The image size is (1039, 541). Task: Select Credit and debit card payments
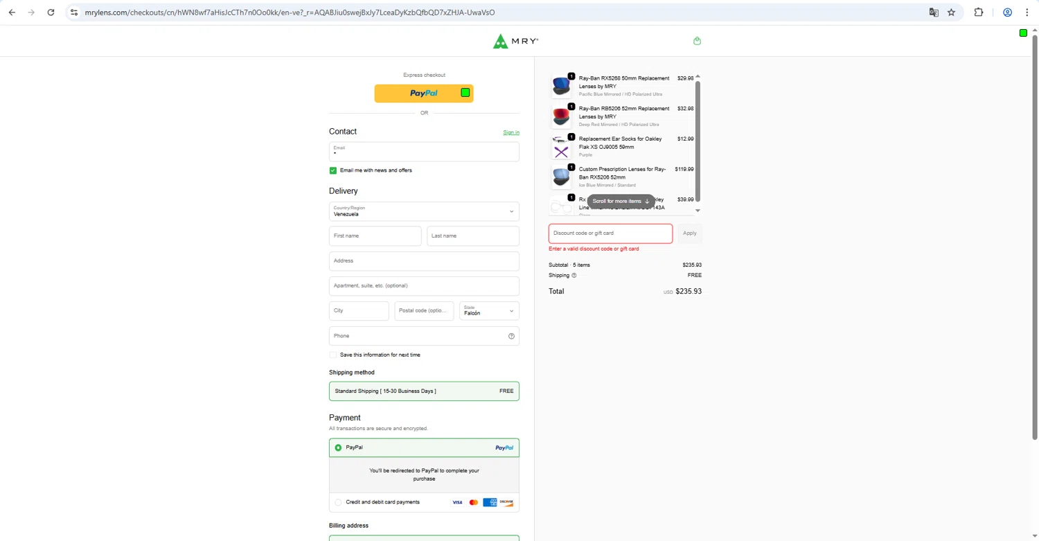click(338, 502)
